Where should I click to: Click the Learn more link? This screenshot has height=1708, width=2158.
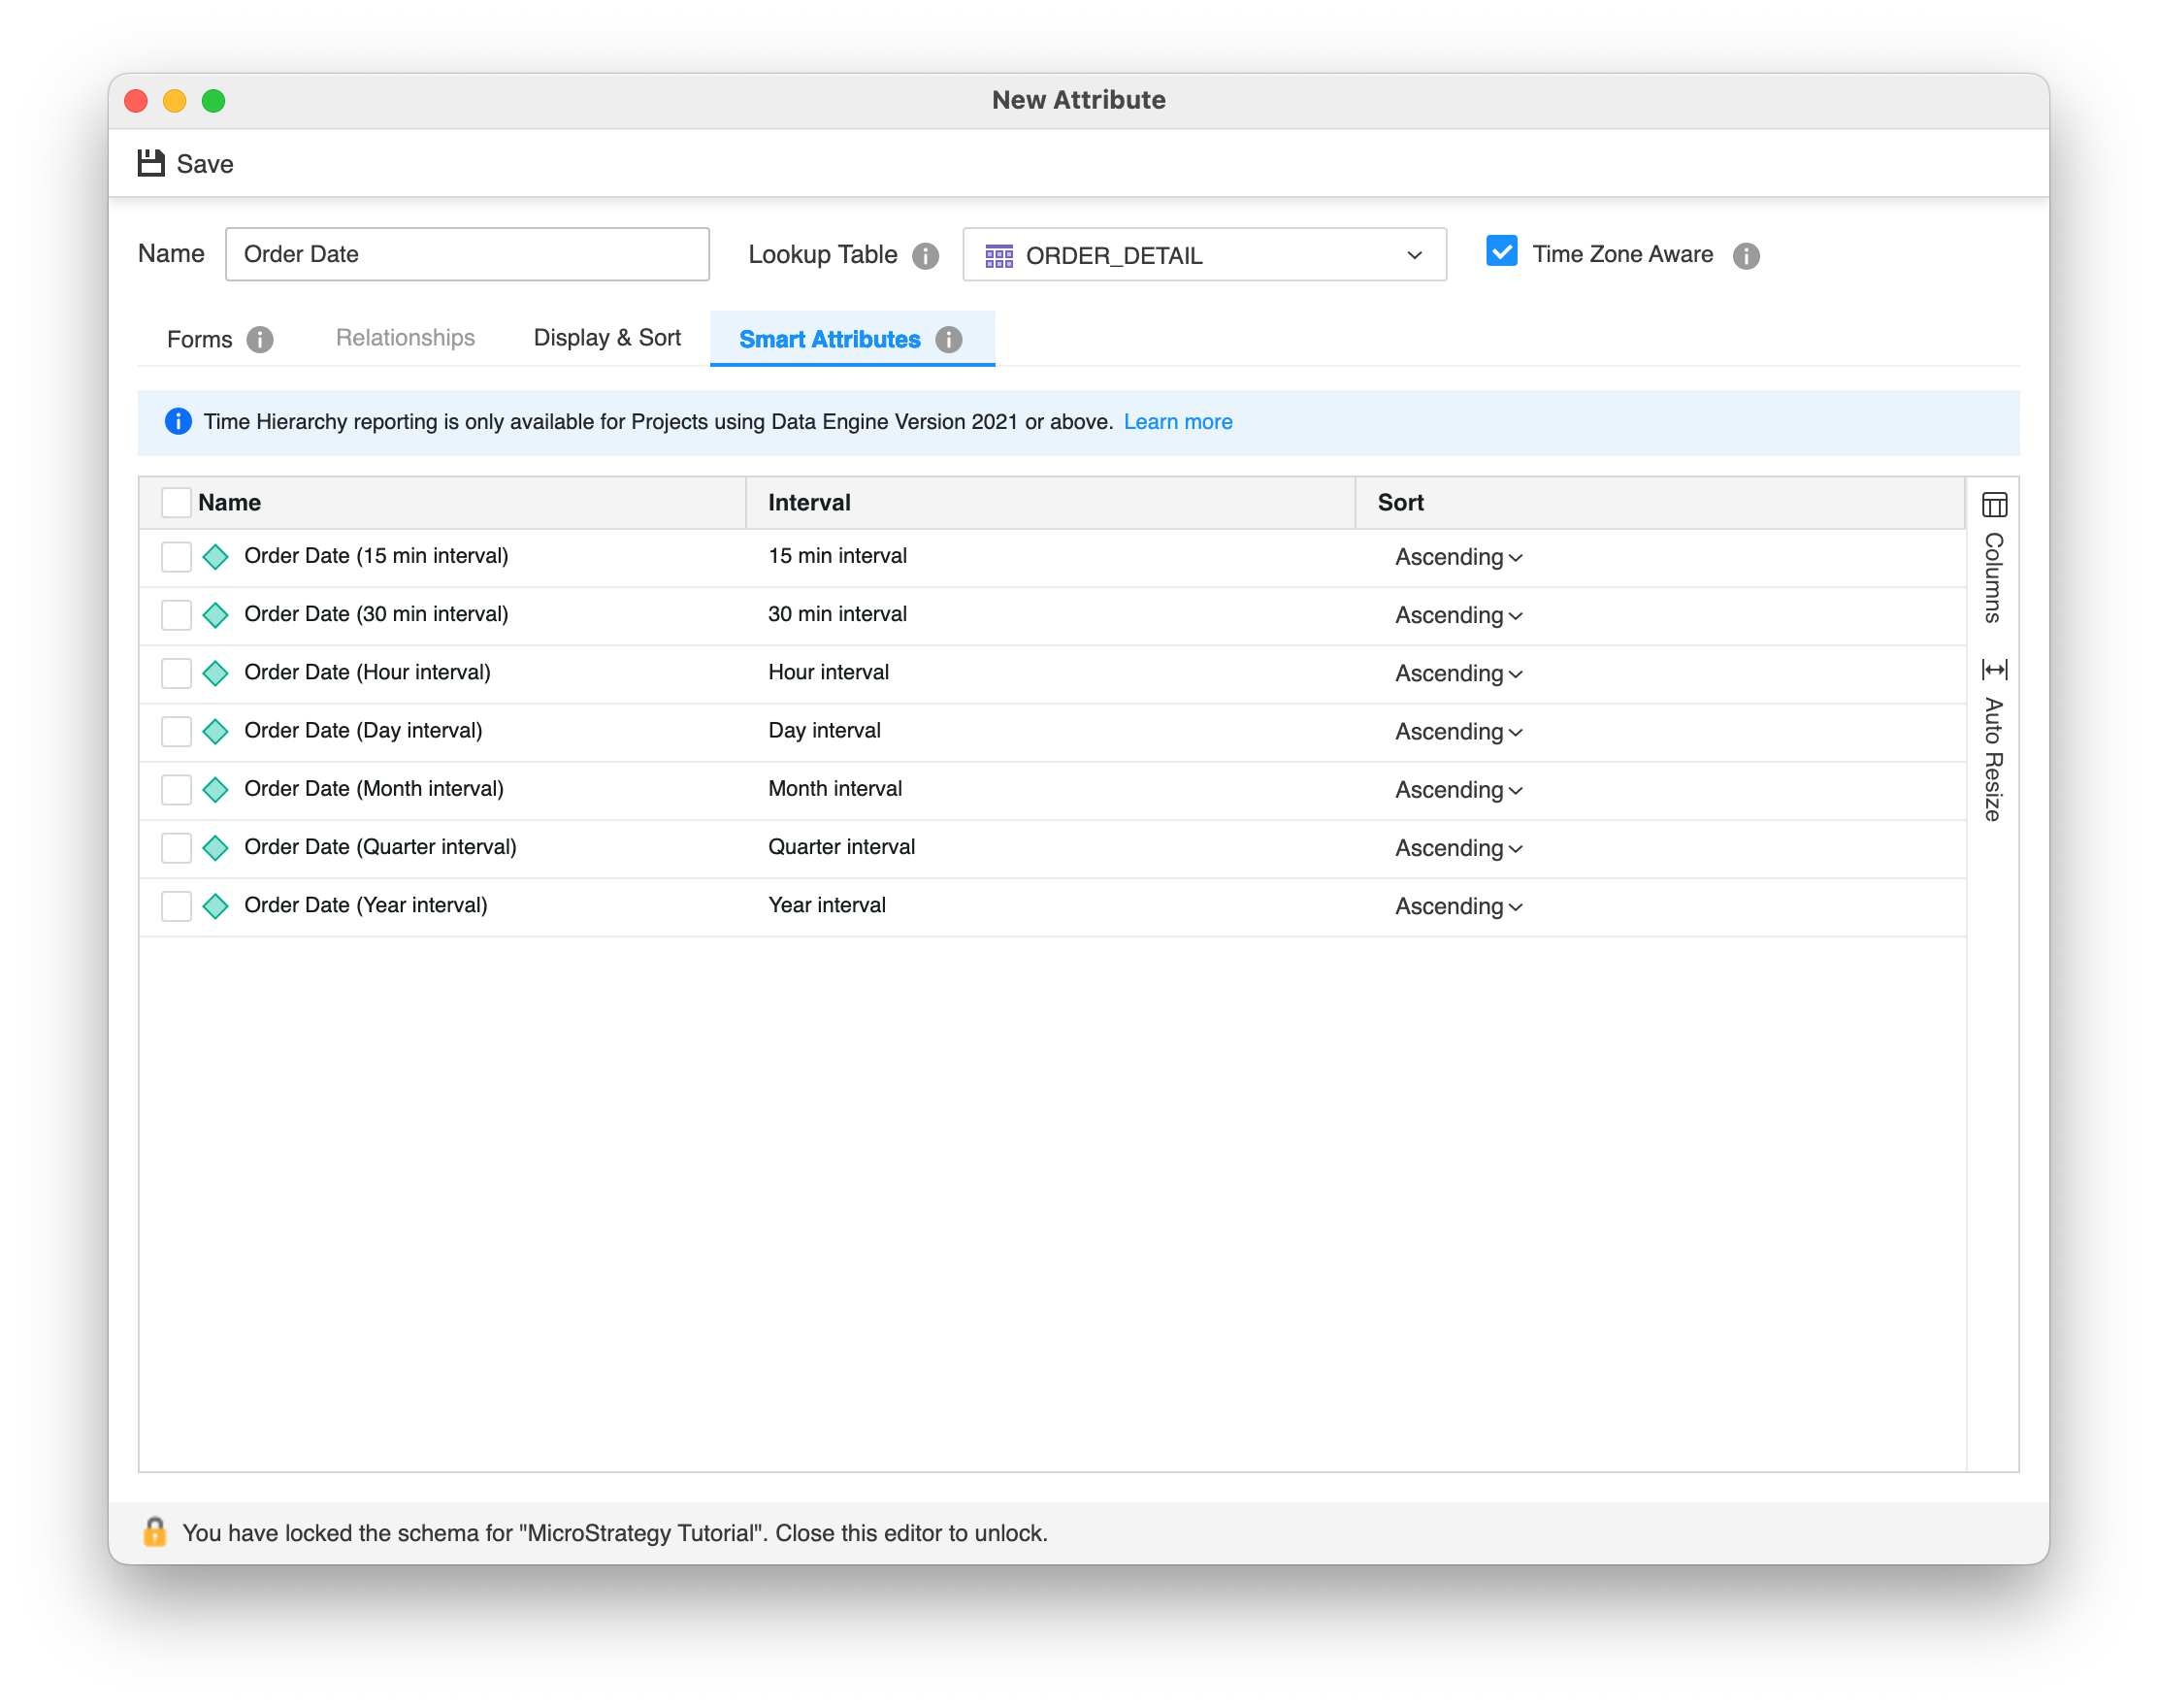click(x=1177, y=422)
